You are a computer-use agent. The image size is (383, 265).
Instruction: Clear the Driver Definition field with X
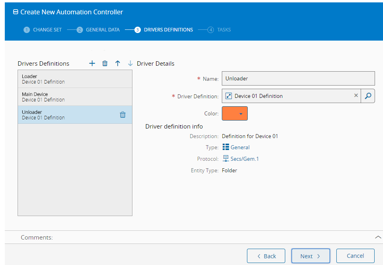click(x=356, y=96)
